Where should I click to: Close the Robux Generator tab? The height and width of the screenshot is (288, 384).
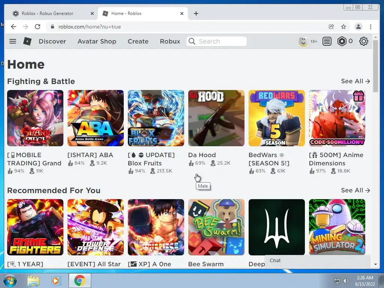pyautogui.click(x=92, y=13)
